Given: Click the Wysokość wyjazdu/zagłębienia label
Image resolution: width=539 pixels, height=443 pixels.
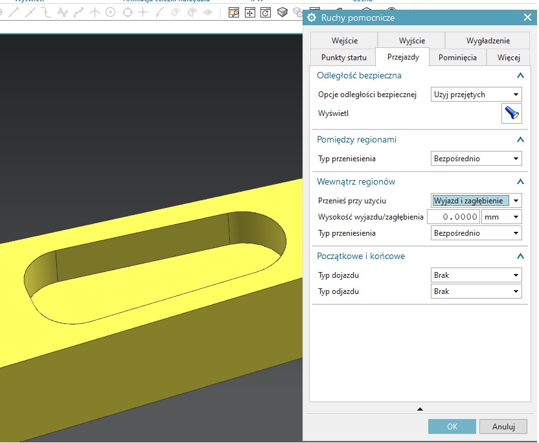Looking at the screenshot, I should tap(371, 217).
